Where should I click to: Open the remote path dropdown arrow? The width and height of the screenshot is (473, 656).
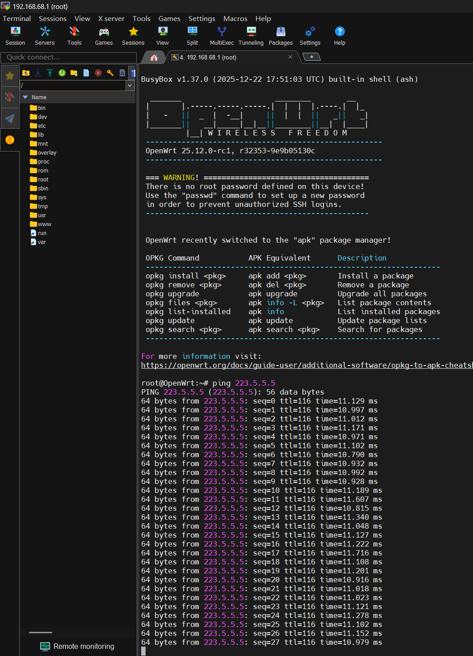(x=130, y=85)
